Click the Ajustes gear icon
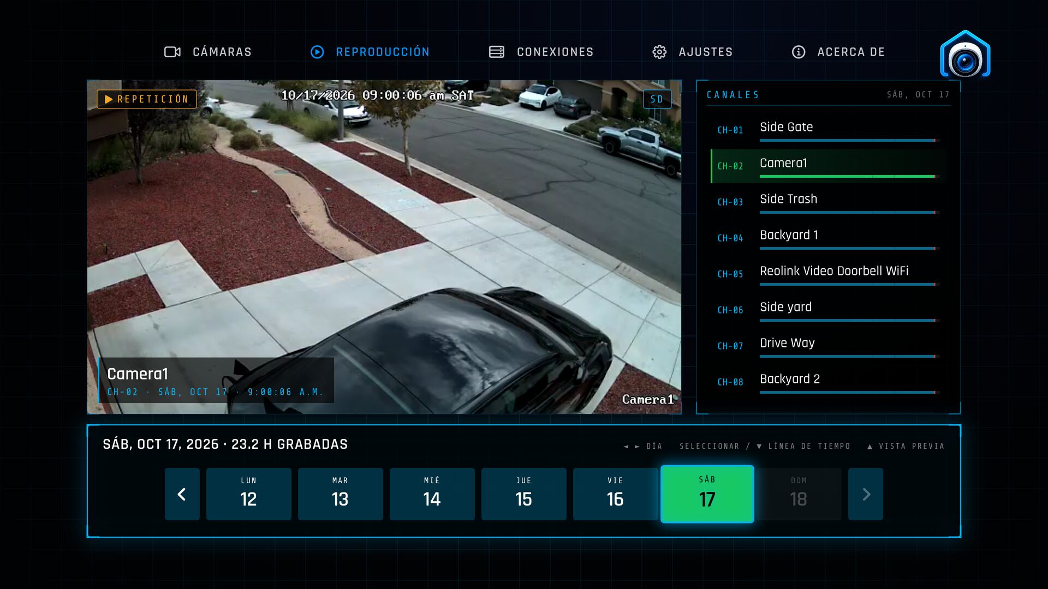Screen dimensions: 1048x589 click(659, 52)
